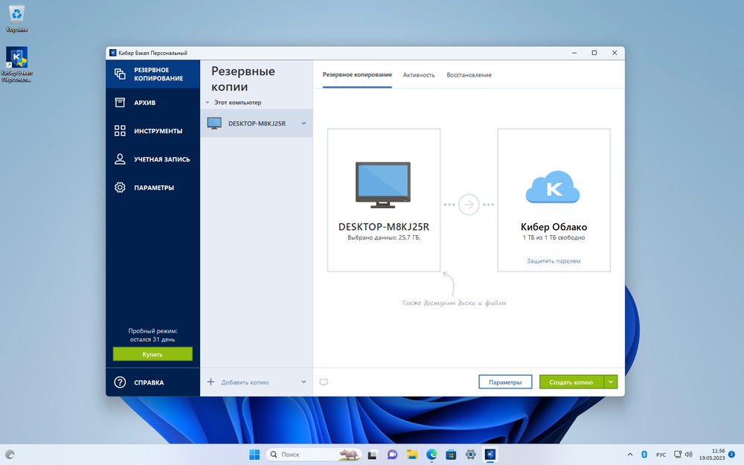Collapse the Этот компьютер group

(208, 103)
